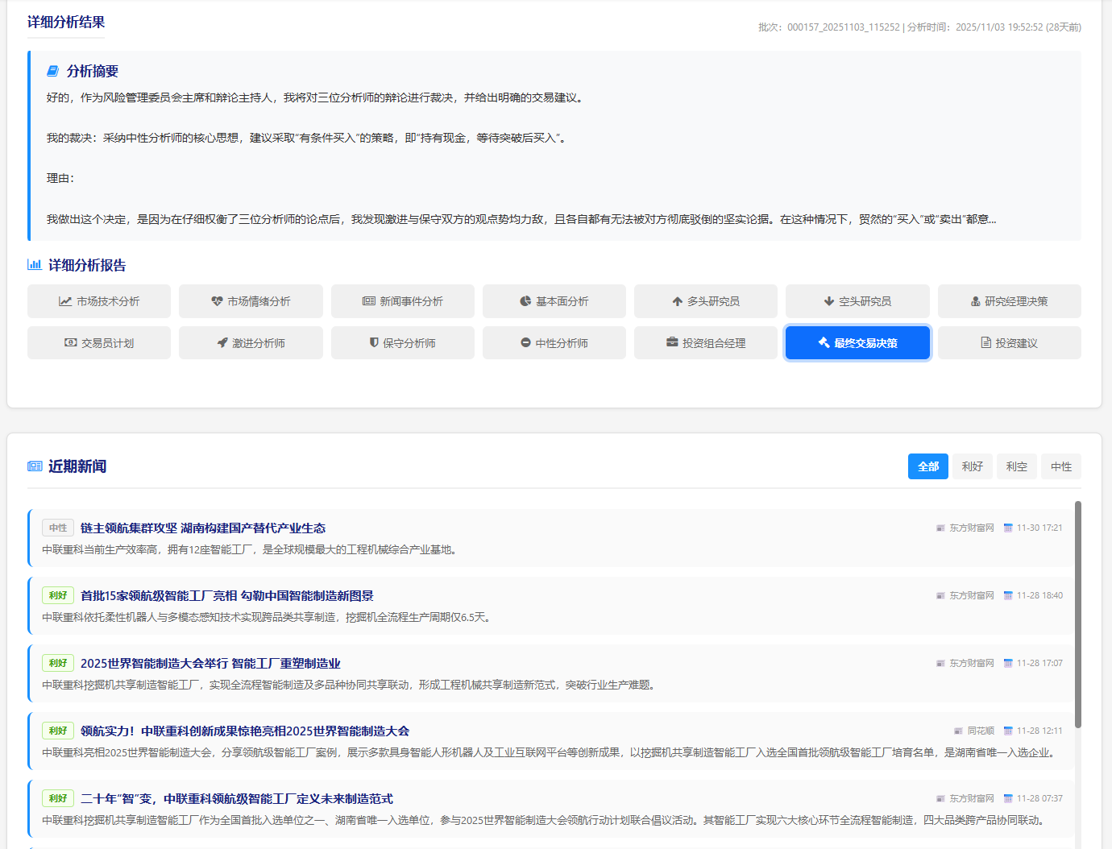Show only 中性 news items

click(1060, 466)
